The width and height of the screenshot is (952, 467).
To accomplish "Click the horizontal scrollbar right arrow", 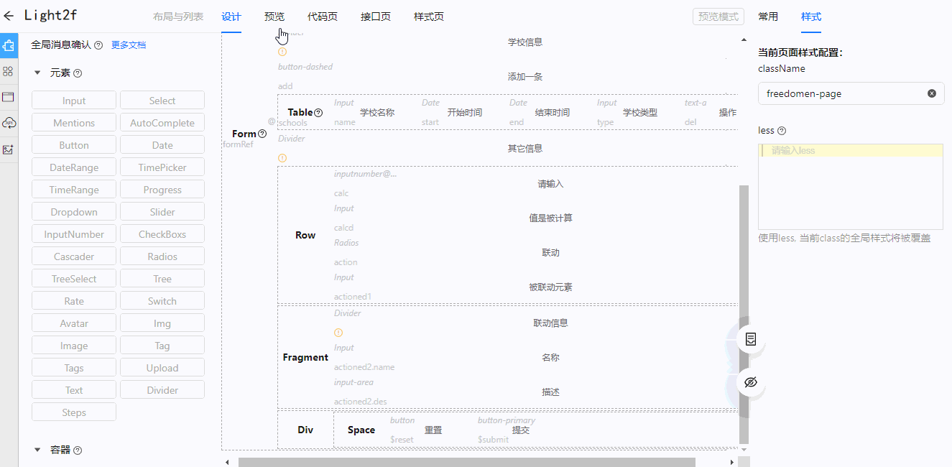I will (732, 462).
